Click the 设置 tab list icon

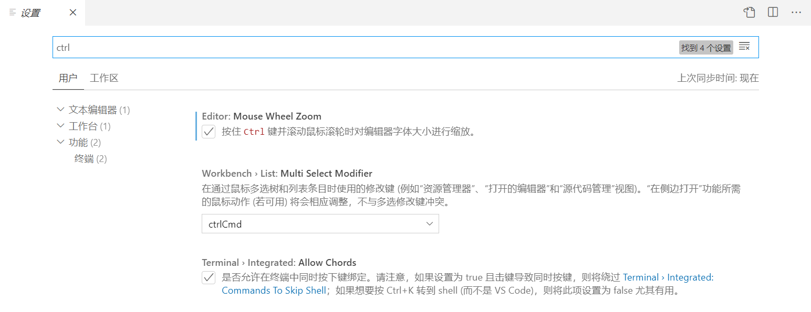pos(13,13)
